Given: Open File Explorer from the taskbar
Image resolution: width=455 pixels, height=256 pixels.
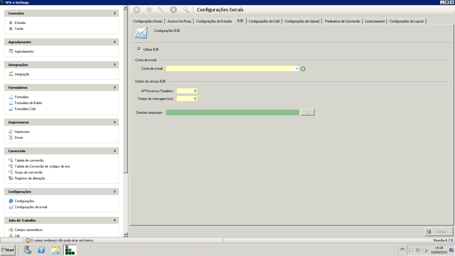Looking at the screenshot, I should 56,250.
